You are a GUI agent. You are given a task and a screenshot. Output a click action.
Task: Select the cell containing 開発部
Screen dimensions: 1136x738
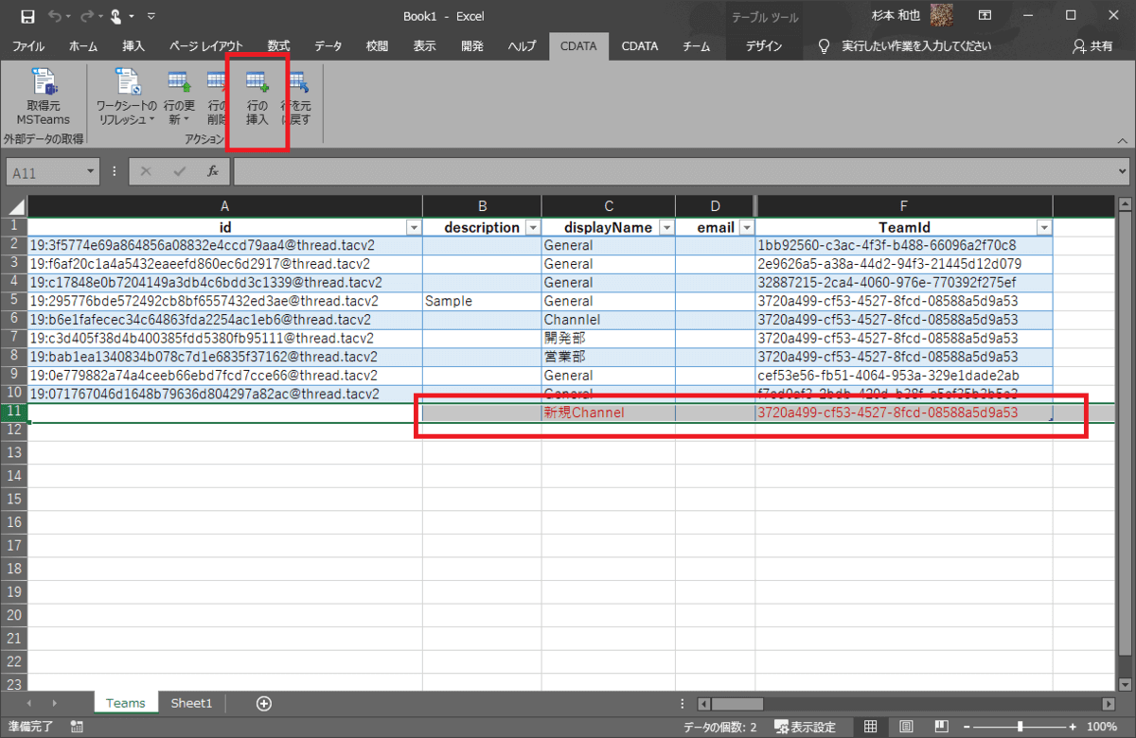(x=608, y=338)
